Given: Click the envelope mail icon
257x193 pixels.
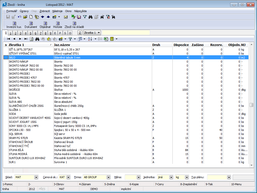Looking at the screenshot, I should tap(66, 17).
